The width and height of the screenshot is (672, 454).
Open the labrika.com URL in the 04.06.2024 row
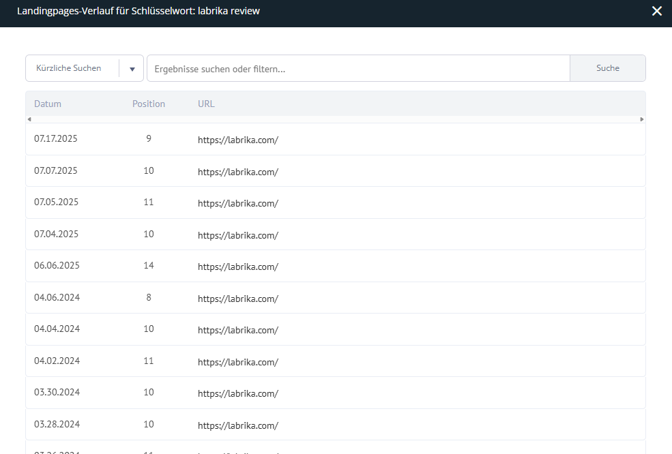coord(238,299)
